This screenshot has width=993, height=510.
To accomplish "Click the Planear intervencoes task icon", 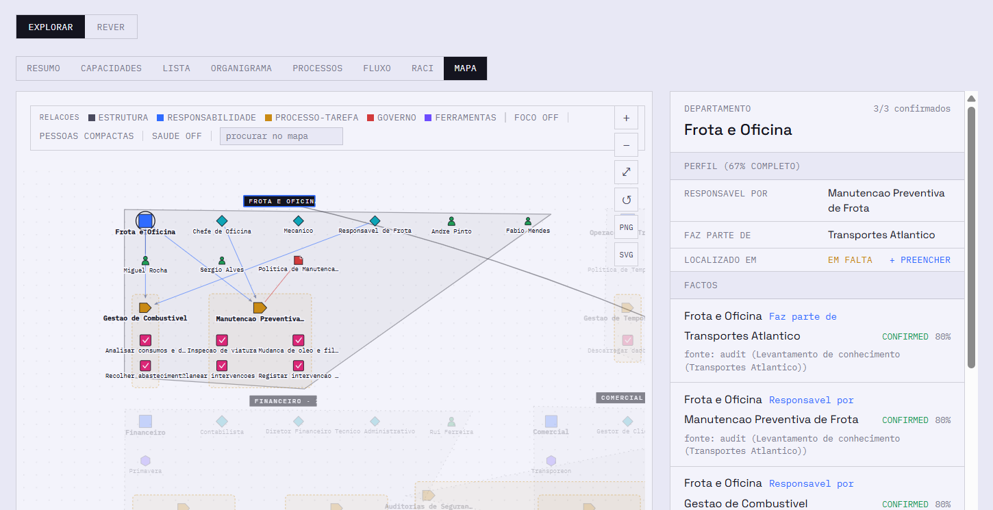I will 222,366.
